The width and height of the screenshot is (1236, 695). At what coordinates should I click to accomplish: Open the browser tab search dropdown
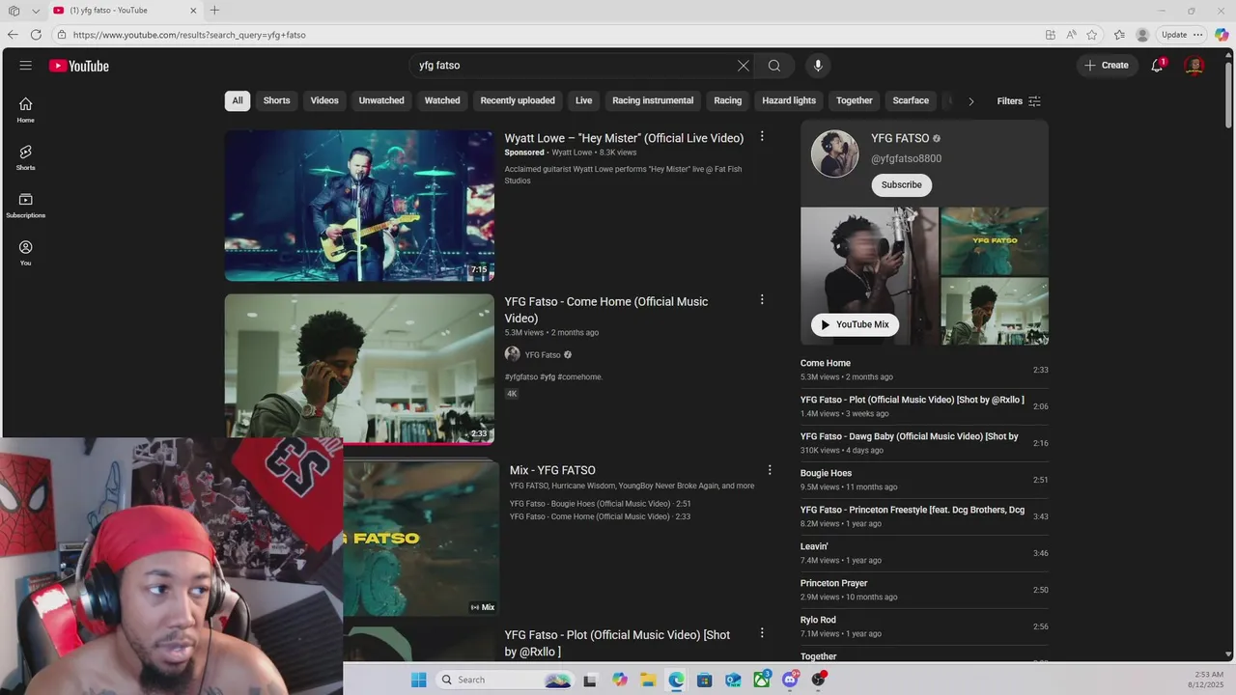[x=36, y=11]
